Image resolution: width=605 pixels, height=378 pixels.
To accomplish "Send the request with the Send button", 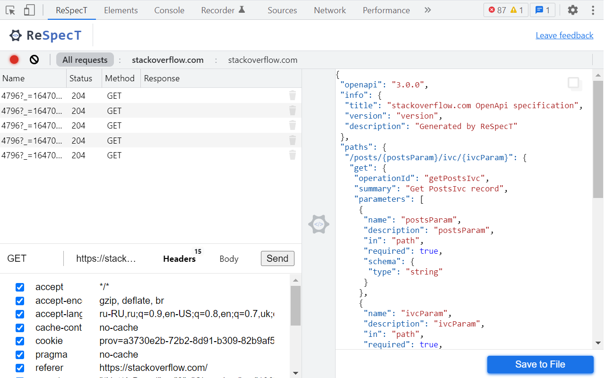I will (277, 258).
